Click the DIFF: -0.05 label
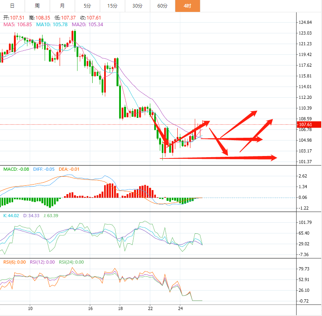 point(44,169)
